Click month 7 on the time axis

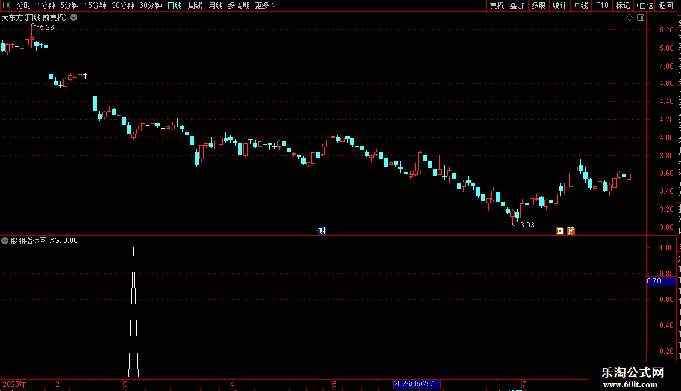click(x=524, y=384)
